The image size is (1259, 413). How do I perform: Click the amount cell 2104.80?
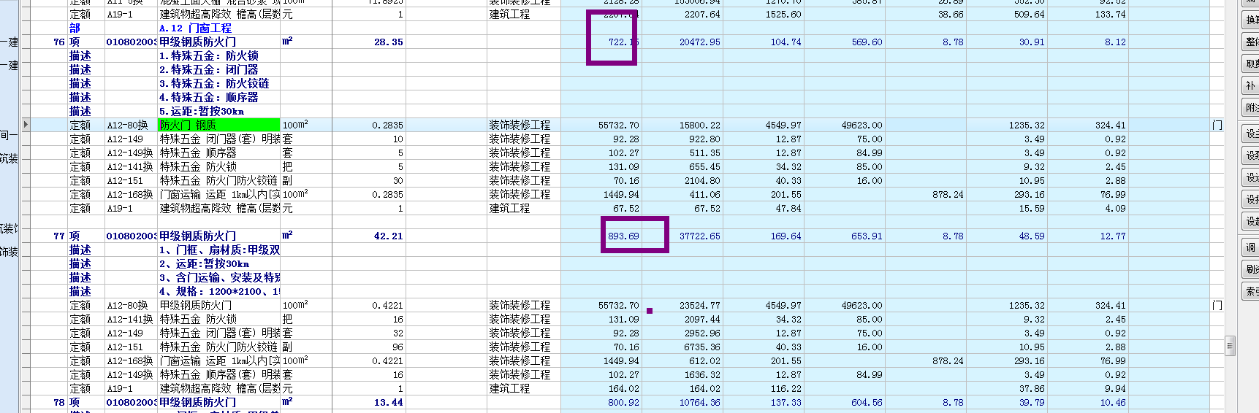coord(702,180)
